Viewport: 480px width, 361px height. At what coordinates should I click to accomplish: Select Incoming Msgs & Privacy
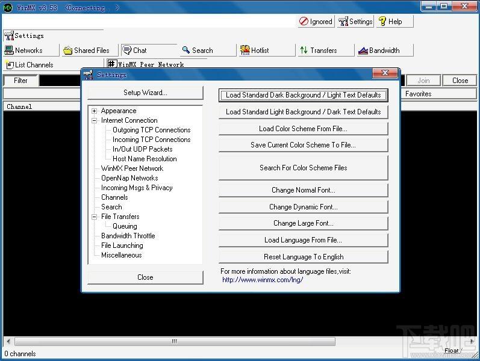point(137,188)
